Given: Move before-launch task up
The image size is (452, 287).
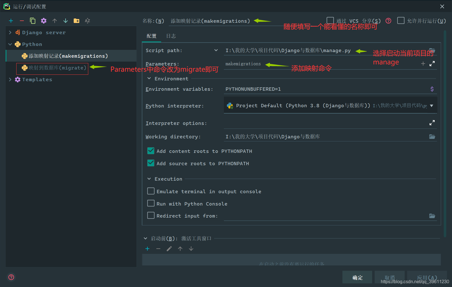Looking at the screenshot, I should (x=180, y=249).
